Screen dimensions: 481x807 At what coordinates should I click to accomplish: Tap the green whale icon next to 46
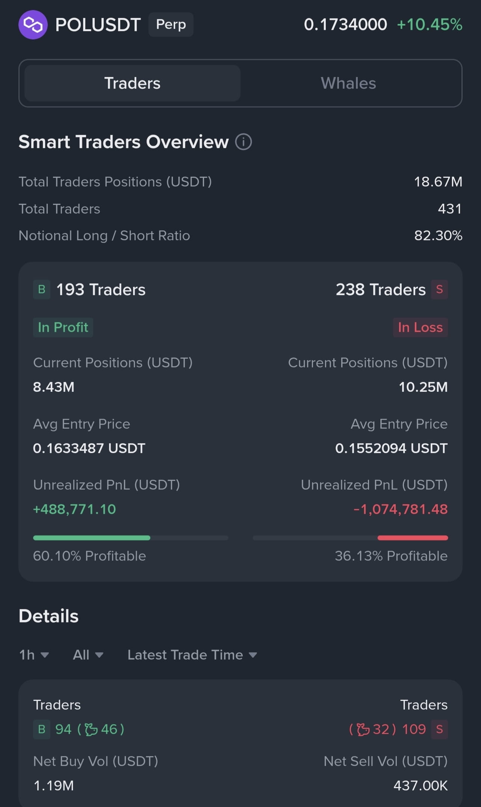pyautogui.click(x=91, y=730)
